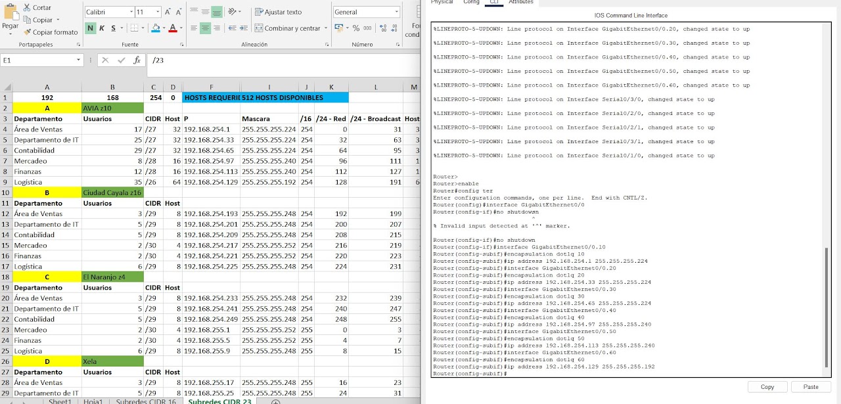Add a new sheet with plus icon
Viewport: 841px width, 404px height.
tap(275, 401)
